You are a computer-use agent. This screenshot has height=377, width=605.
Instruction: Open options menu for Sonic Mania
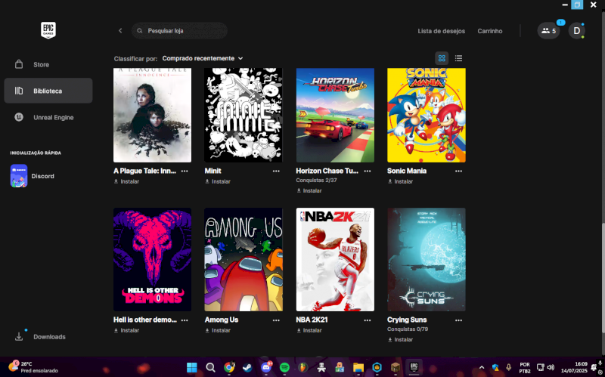(x=458, y=171)
